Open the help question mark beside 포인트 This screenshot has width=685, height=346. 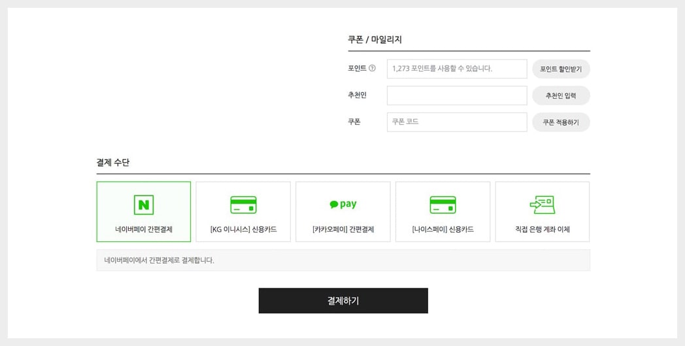click(x=373, y=68)
